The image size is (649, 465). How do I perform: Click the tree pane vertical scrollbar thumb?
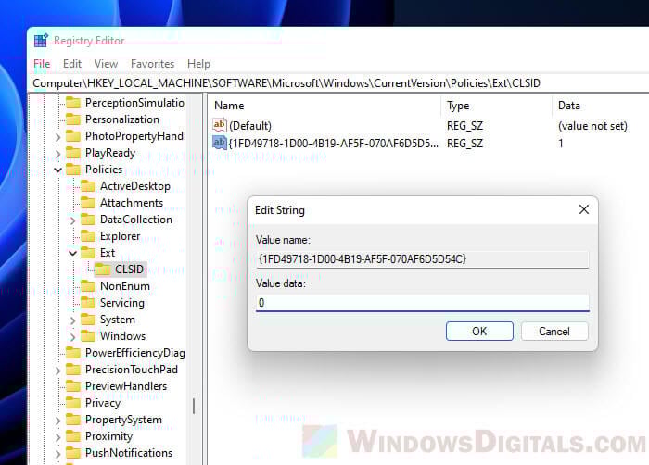click(x=194, y=406)
